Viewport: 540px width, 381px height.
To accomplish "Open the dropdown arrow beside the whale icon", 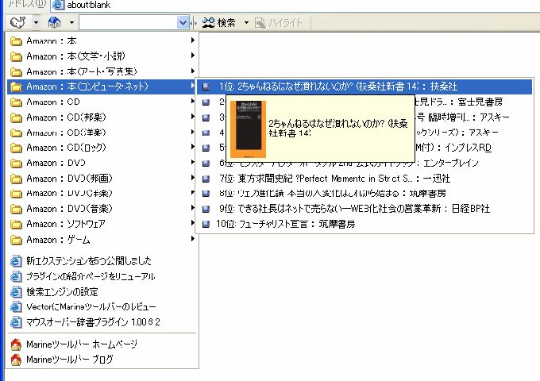I will pos(37,23).
